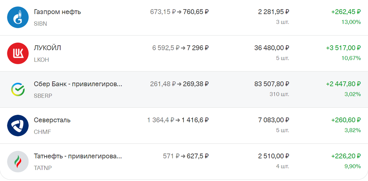The height and width of the screenshot is (181, 368).
Task: Click the LKOH ticker label
Action: [x=41, y=60]
